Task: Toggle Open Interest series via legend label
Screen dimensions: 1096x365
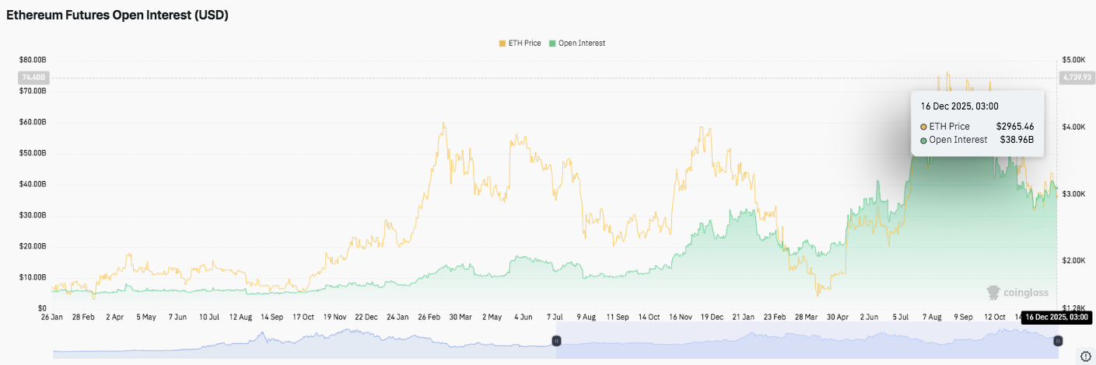Action: click(581, 43)
